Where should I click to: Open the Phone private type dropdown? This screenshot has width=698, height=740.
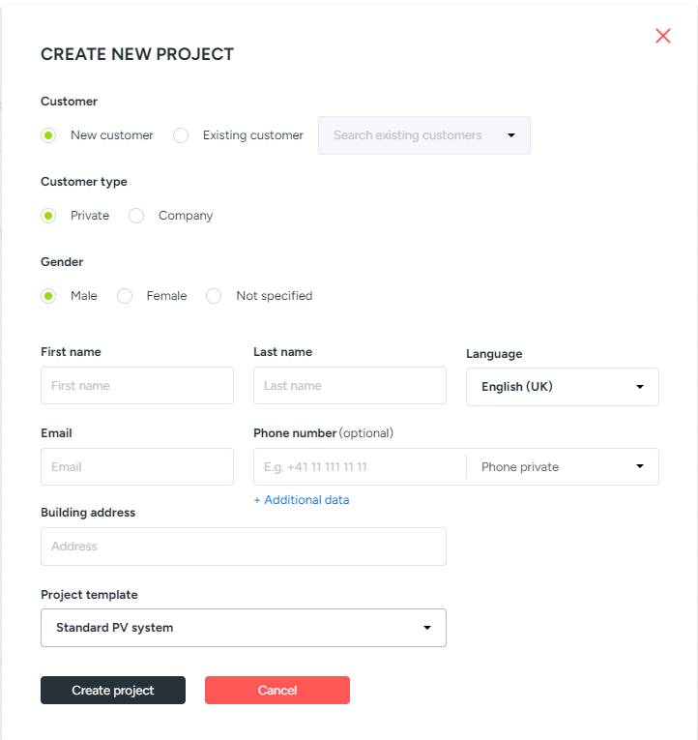(562, 466)
